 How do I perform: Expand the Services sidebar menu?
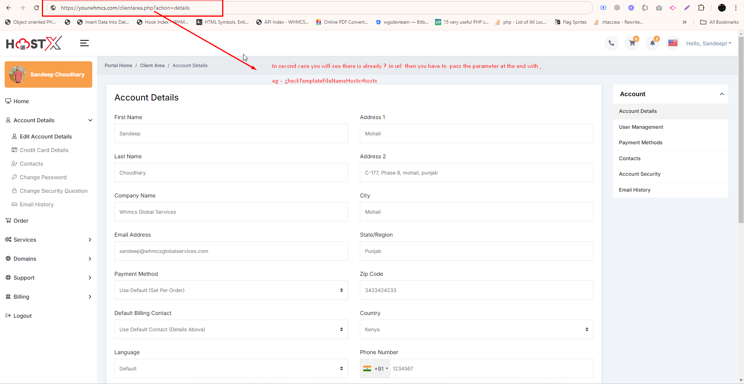tap(48, 240)
